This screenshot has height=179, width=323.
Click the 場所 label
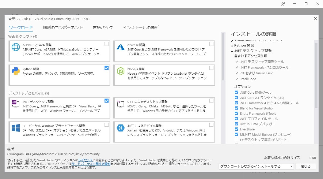[10, 149]
